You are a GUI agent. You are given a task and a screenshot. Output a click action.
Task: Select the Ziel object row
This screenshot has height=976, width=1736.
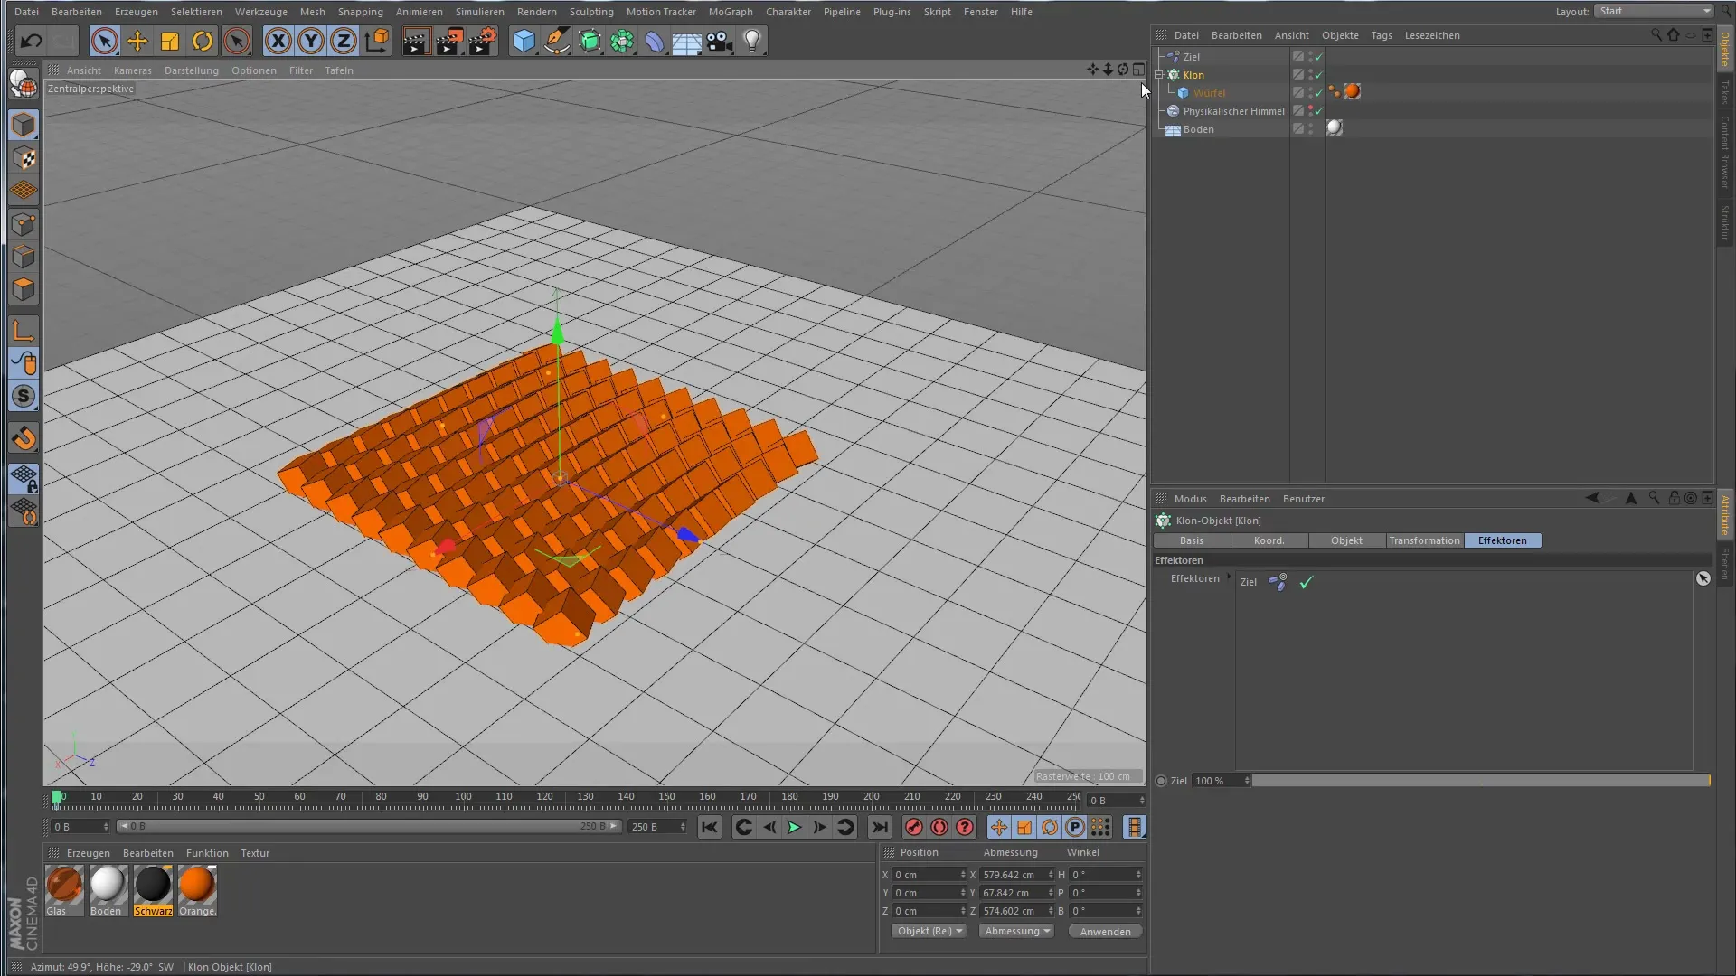(1191, 57)
